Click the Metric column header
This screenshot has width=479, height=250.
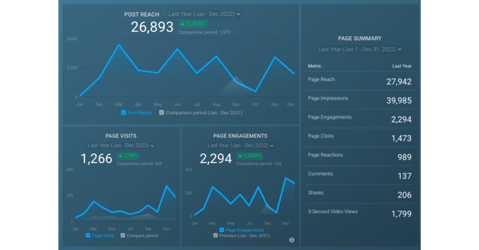tap(315, 66)
